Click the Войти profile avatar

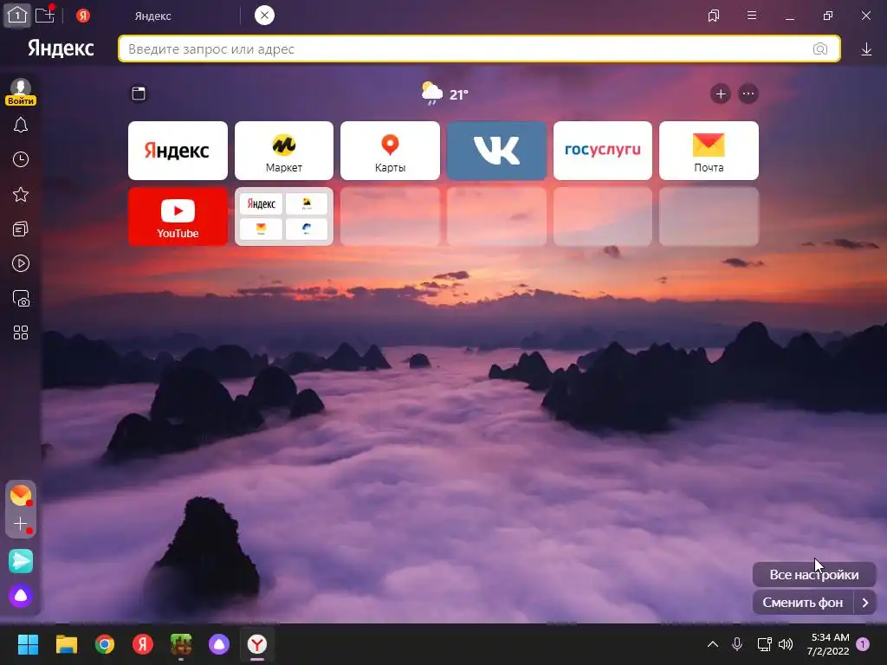[x=21, y=92]
